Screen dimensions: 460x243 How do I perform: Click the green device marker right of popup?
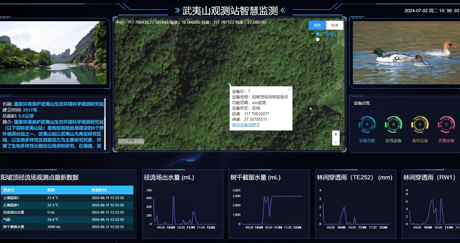pos(311,109)
